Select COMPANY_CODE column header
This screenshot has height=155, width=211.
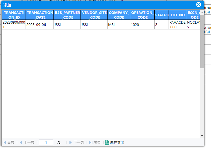coord(119,15)
